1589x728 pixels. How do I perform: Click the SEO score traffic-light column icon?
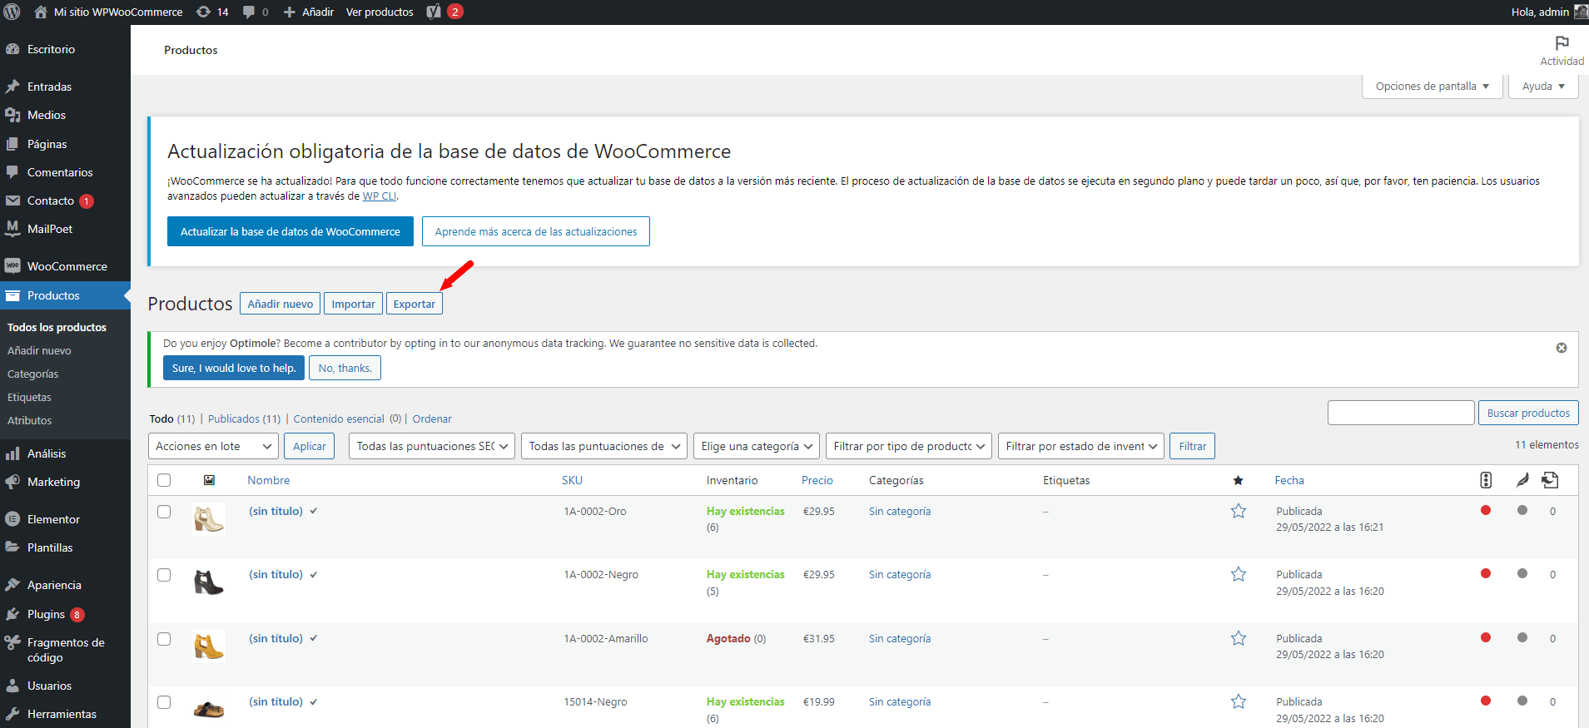[x=1486, y=480]
